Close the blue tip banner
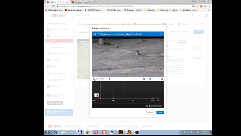The width and height of the screenshot is (241, 136). (x=161, y=34)
